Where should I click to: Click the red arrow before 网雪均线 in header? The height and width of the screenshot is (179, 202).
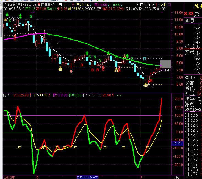(x=39, y=5)
